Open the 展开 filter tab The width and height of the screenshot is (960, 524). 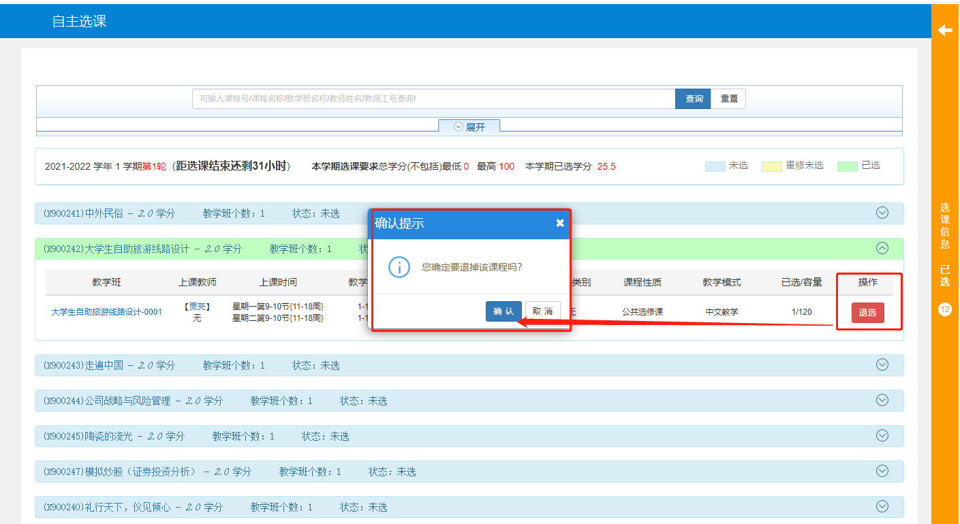coord(469,127)
